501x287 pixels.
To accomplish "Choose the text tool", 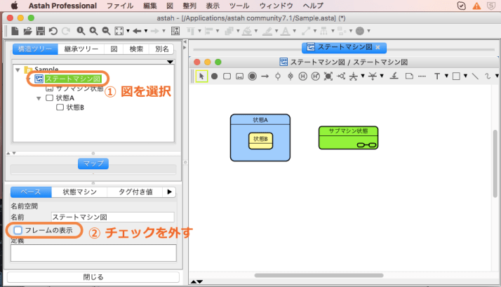I will pos(437,76).
